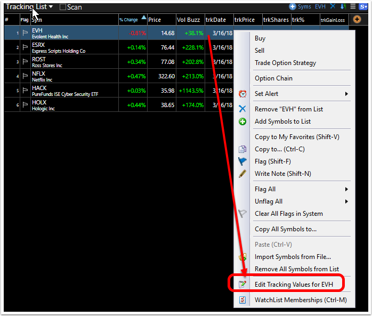372x316 pixels.
Task: Select Trade Option Strategy menu entry
Action: (286, 63)
